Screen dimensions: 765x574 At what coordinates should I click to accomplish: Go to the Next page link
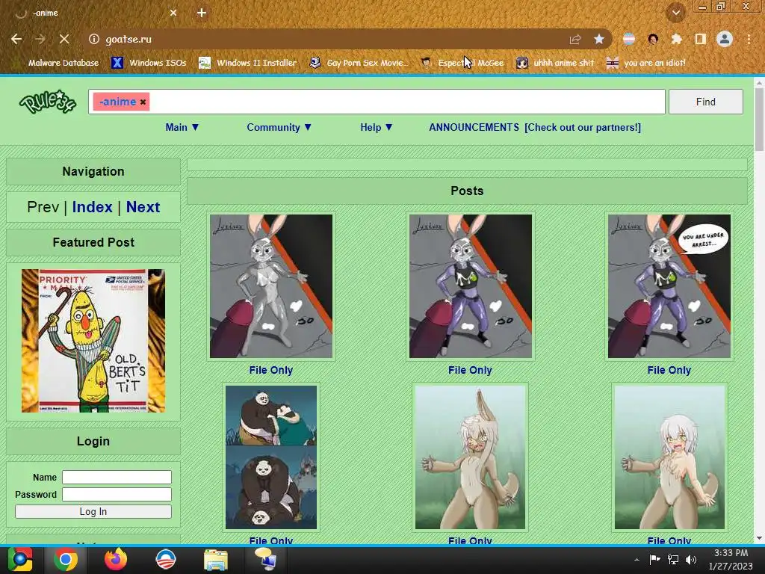[143, 207]
